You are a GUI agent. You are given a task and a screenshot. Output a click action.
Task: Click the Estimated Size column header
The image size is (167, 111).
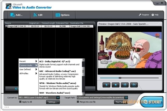(62, 23)
